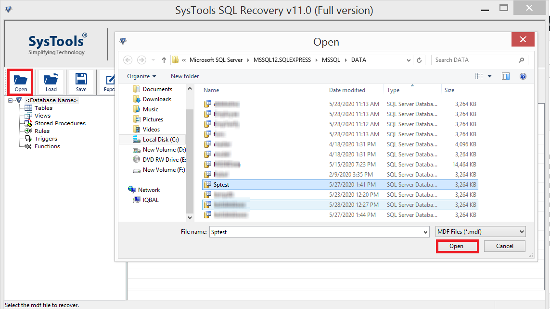Screen dimensions: 550x309
Task: Select Pictures folder in navigation pane
Action: tap(153, 119)
